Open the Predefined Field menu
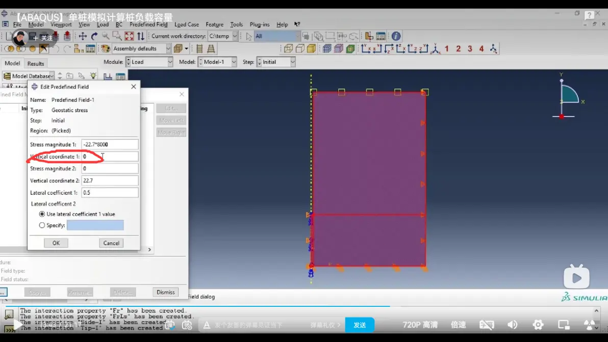This screenshot has width=608, height=342. pos(148,24)
